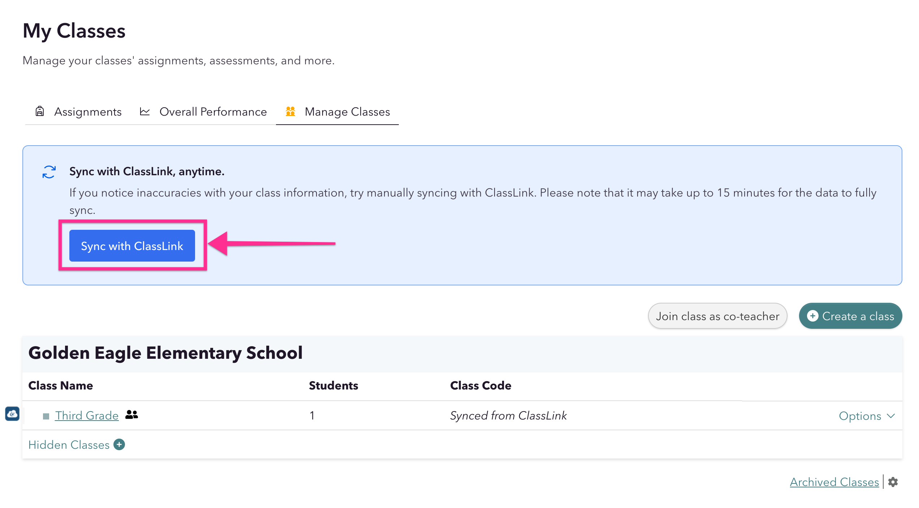Click the plus icon on Create a class

pos(812,316)
